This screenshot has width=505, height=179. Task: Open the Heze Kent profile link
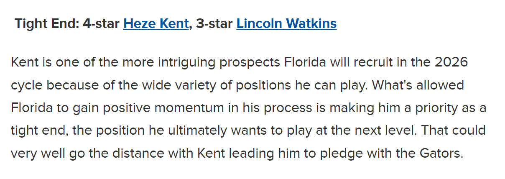tap(156, 24)
